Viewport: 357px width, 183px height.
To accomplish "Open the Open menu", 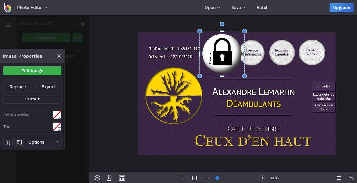I will [x=212, y=8].
